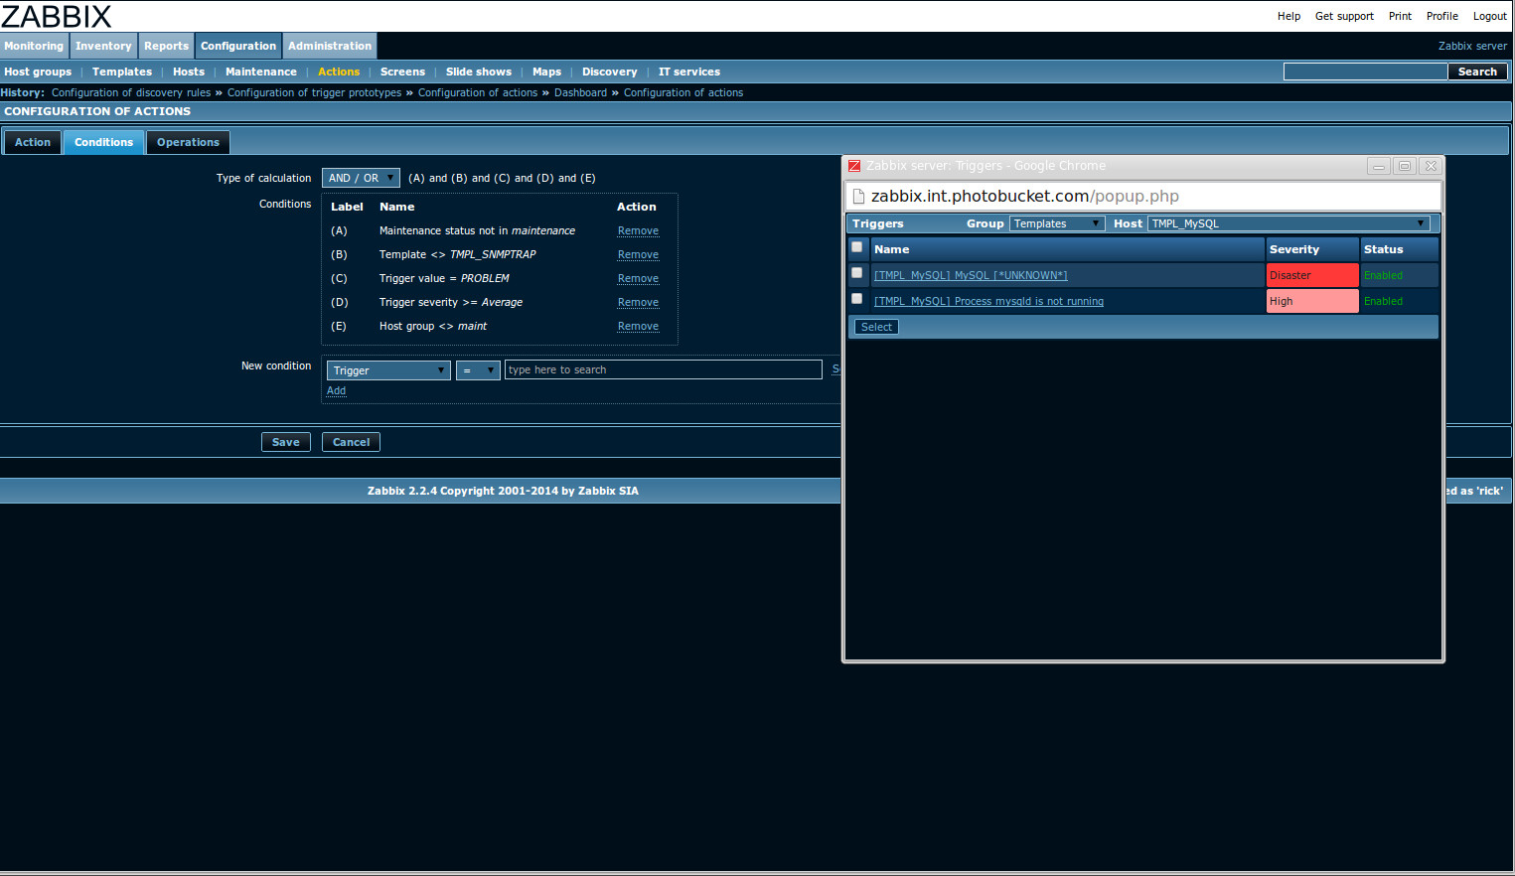Remove condition (A) Maintenance status
The image size is (1515, 876).
[x=638, y=230]
